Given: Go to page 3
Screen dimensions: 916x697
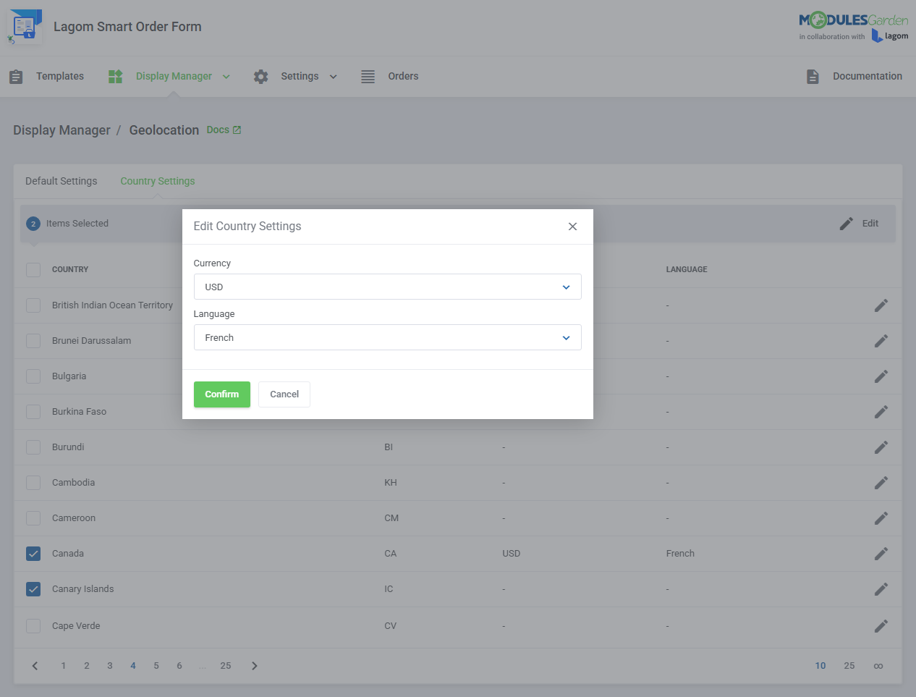Looking at the screenshot, I should pyautogui.click(x=110, y=666).
